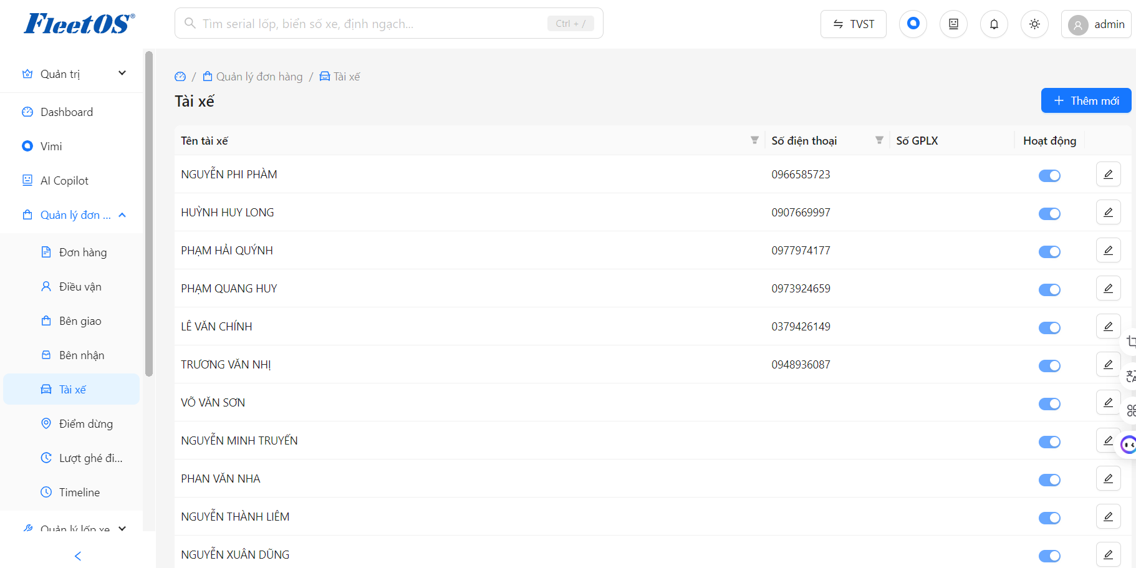Image resolution: width=1136 pixels, height=568 pixels.
Task: Open TVST switcher
Action: tap(853, 24)
